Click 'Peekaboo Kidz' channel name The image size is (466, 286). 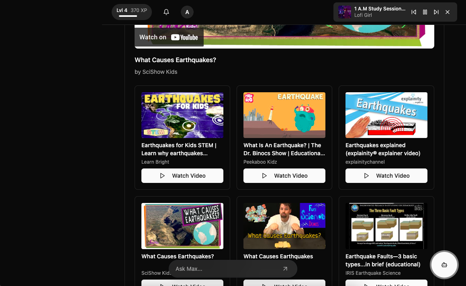tap(260, 162)
